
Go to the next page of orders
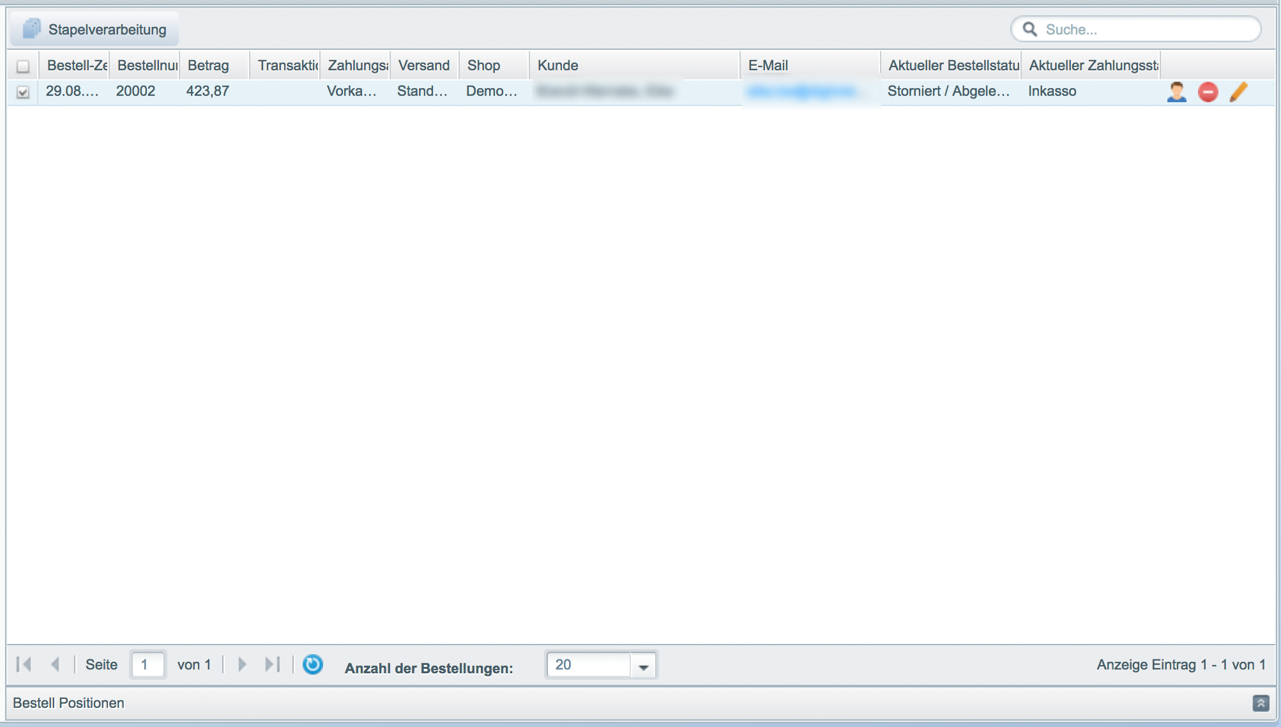[242, 664]
